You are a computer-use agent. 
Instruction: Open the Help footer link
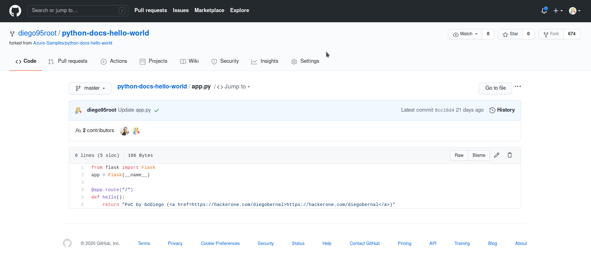click(x=327, y=243)
